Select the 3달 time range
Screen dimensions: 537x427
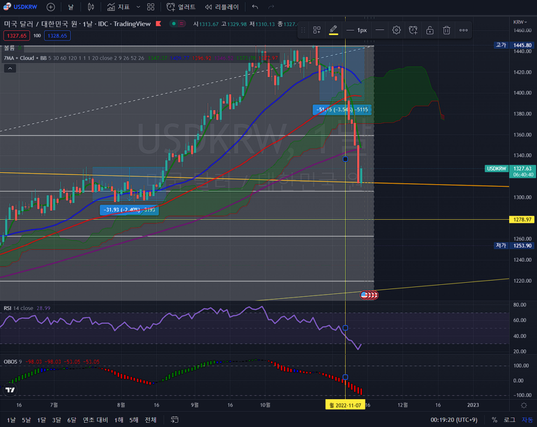pyautogui.click(x=56, y=420)
